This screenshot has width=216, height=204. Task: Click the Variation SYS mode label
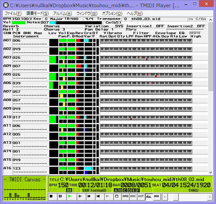pos(119,26)
